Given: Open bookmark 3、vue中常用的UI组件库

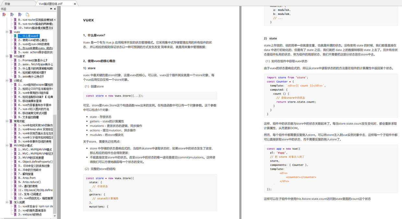Looking at the screenshot, I should tap(33, 93).
